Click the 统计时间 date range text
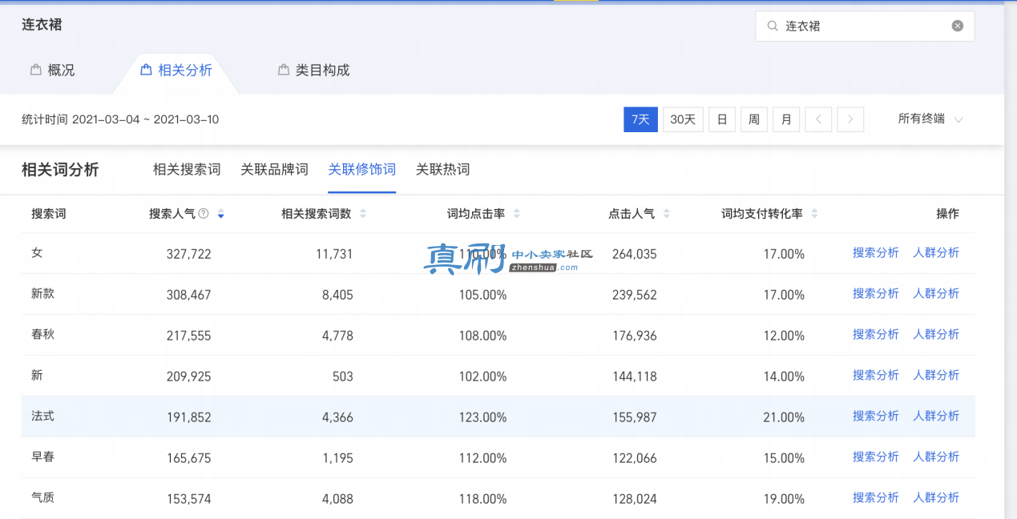The width and height of the screenshot is (1017, 519). tap(120, 119)
